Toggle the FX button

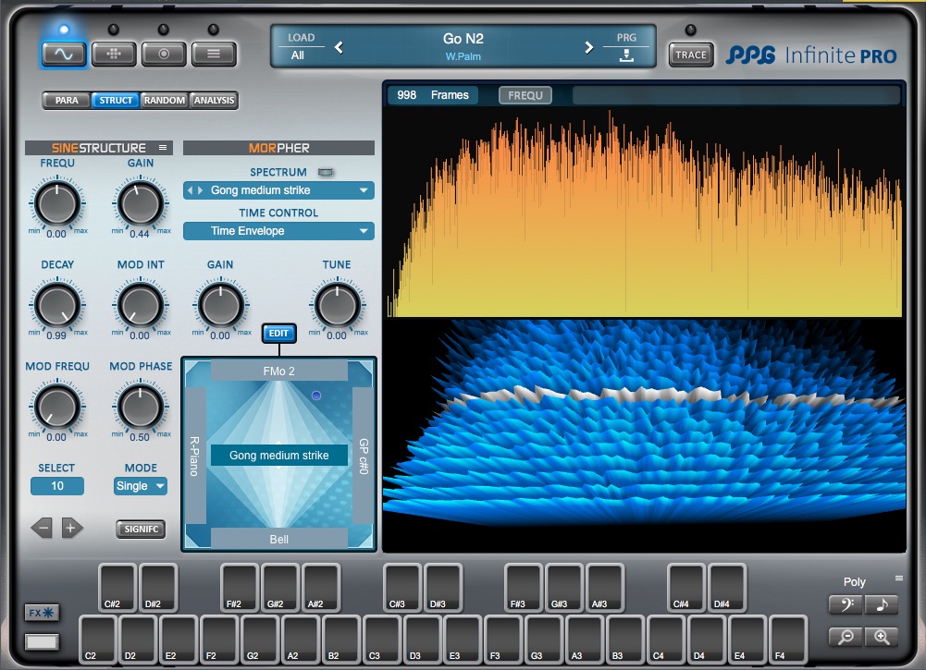42,613
